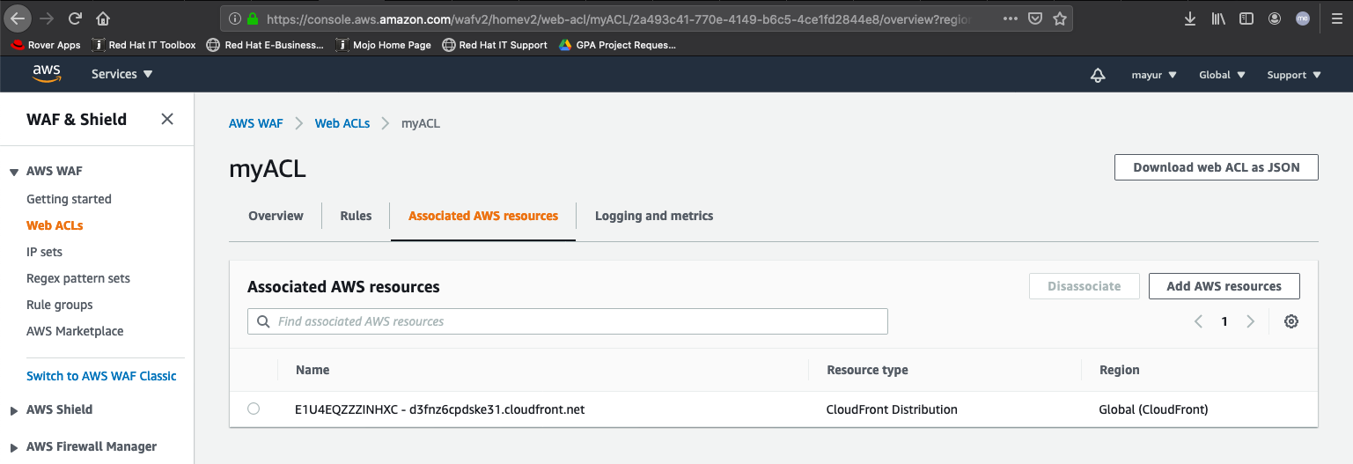Image resolution: width=1353 pixels, height=464 pixels.
Task: Open the Logging and metrics tab
Action: 654,216
